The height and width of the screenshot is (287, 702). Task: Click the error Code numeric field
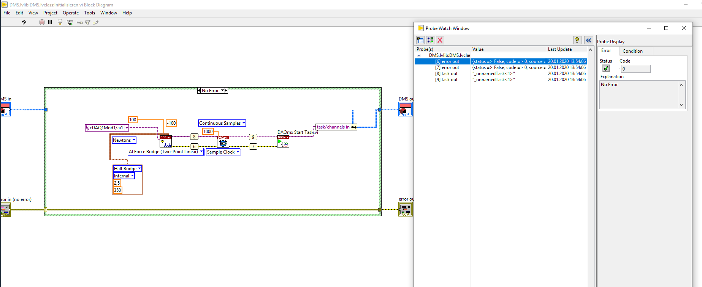(x=635, y=69)
